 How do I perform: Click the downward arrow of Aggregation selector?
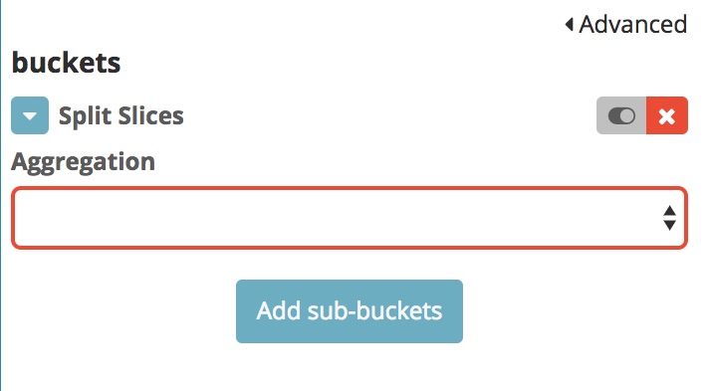pos(670,226)
